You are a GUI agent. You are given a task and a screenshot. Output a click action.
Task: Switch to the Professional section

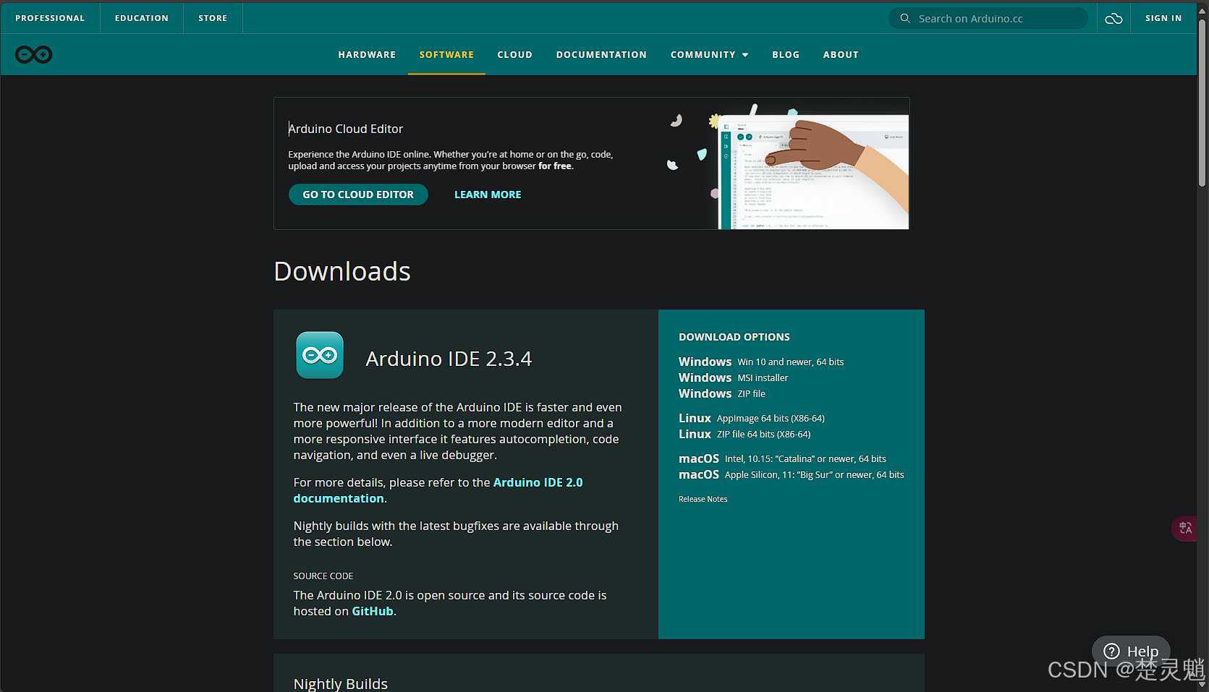[50, 18]
